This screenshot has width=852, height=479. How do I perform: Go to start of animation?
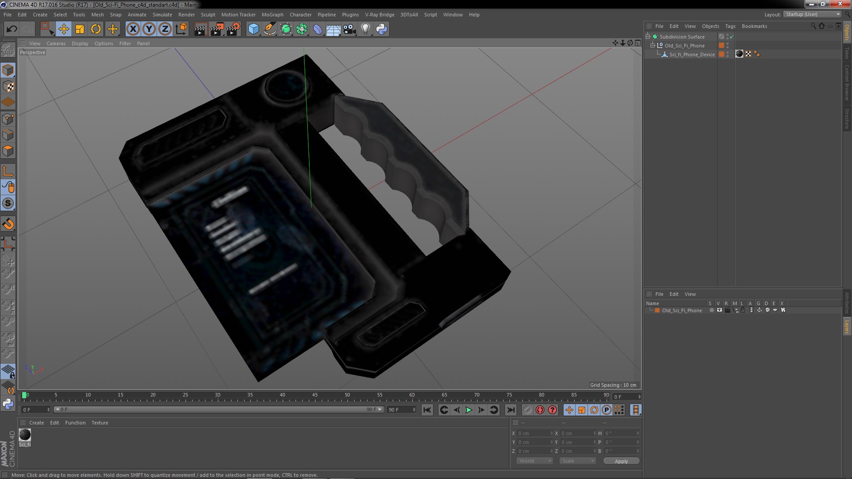[x=427, y=410]
